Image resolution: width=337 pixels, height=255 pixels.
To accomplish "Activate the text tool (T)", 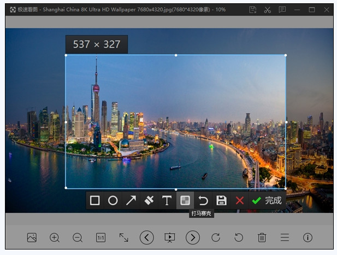I will pyautogui.click(x=167, y=200).
